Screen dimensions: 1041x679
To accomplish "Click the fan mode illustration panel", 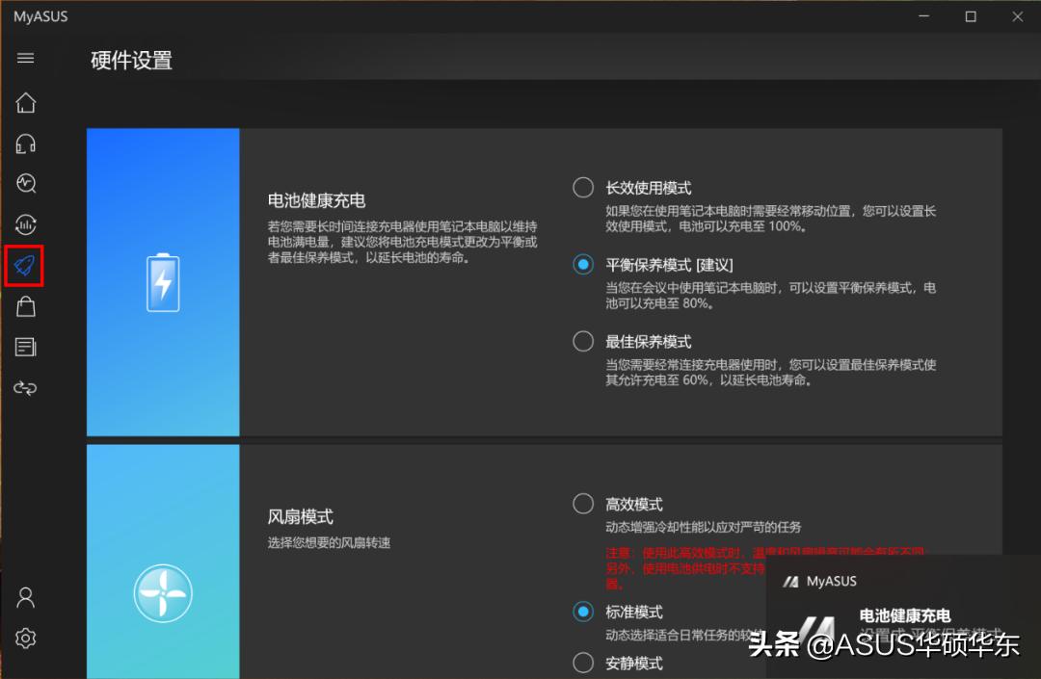I will click(162, 594).
